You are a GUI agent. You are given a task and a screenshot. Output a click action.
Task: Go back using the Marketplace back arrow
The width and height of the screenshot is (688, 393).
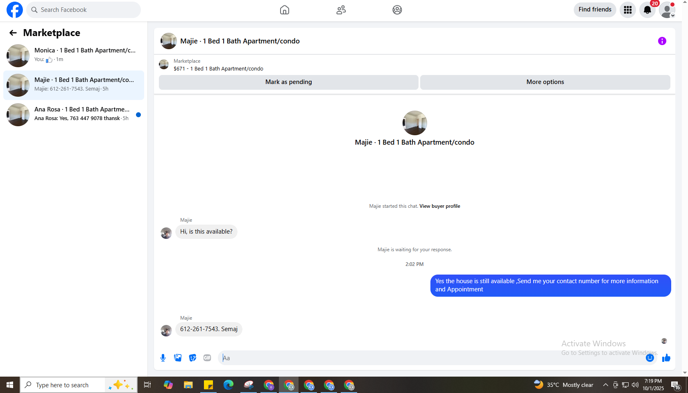13,33
